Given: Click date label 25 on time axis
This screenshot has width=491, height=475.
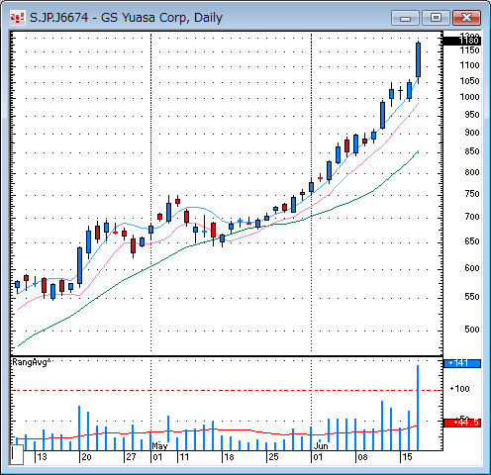Looking at the screenshot, I should pos(273,457).
